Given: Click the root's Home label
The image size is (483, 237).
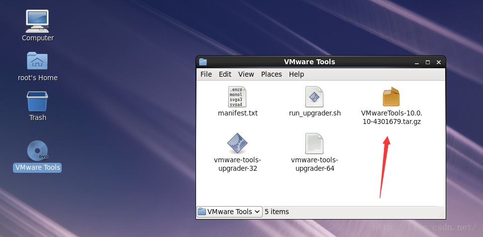Looking at the screenshot, I should (x=38, y=78).
